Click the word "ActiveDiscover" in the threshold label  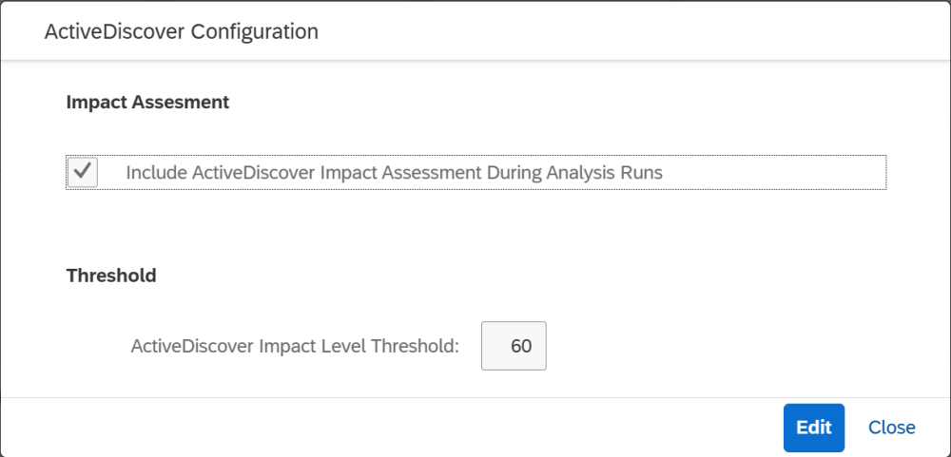(x=192, y=346)
